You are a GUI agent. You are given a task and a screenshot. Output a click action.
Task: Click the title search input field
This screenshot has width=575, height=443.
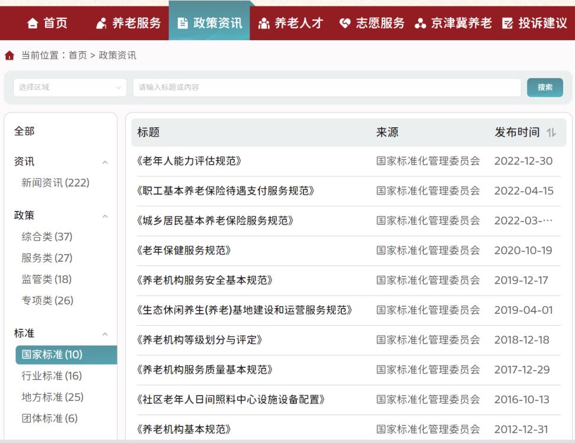click(x=326, y=87)
